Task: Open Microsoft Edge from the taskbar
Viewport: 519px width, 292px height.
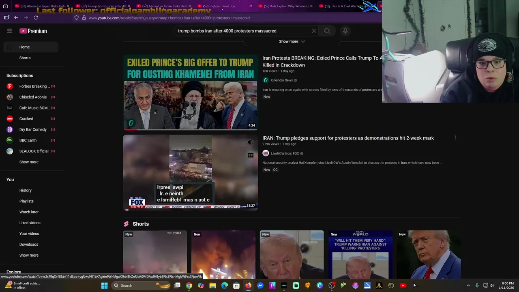Action: click(225, 286)
